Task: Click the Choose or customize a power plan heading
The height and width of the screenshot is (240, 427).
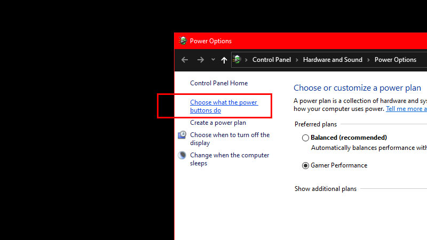Action: [357, 88]
